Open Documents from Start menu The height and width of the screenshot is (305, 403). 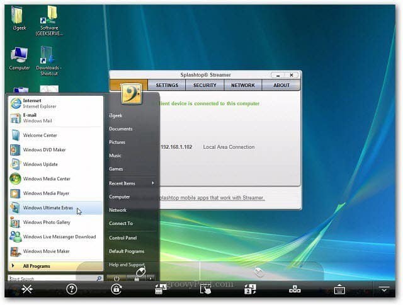click(x=121, y=129)
